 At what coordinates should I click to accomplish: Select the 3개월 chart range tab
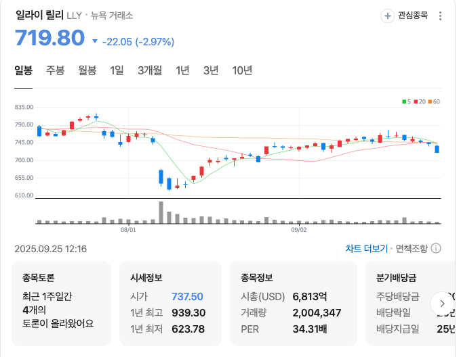click(150, 70)
